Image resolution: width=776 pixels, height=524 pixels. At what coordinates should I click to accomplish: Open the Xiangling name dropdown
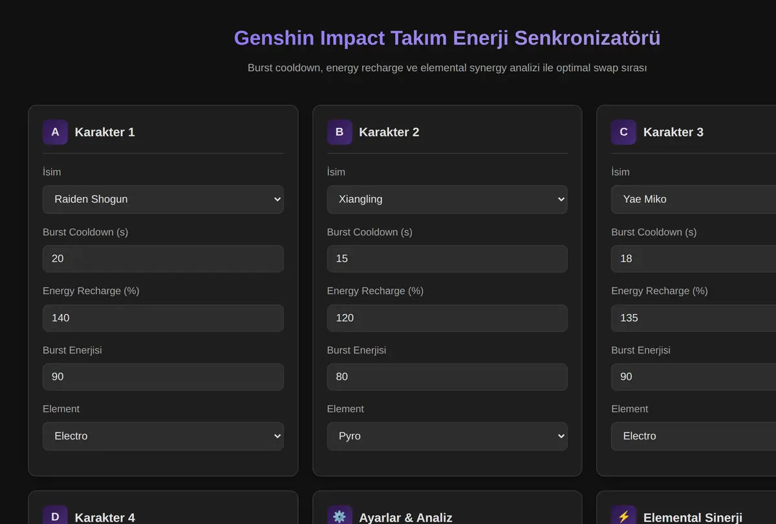tap(447, 199)
